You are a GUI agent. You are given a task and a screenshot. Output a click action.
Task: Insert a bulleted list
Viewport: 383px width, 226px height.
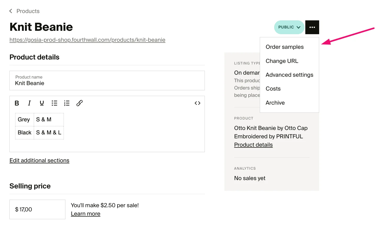(x=54, y=103)
